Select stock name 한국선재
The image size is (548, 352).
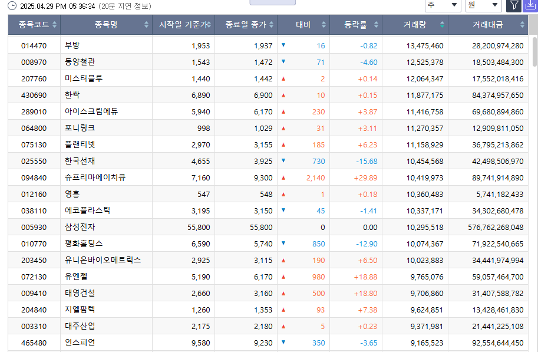80,161
